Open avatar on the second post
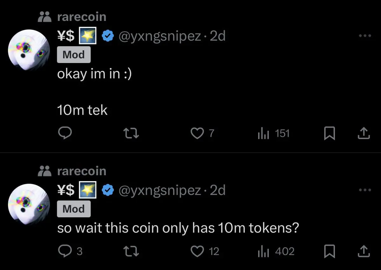 point(29,204)
